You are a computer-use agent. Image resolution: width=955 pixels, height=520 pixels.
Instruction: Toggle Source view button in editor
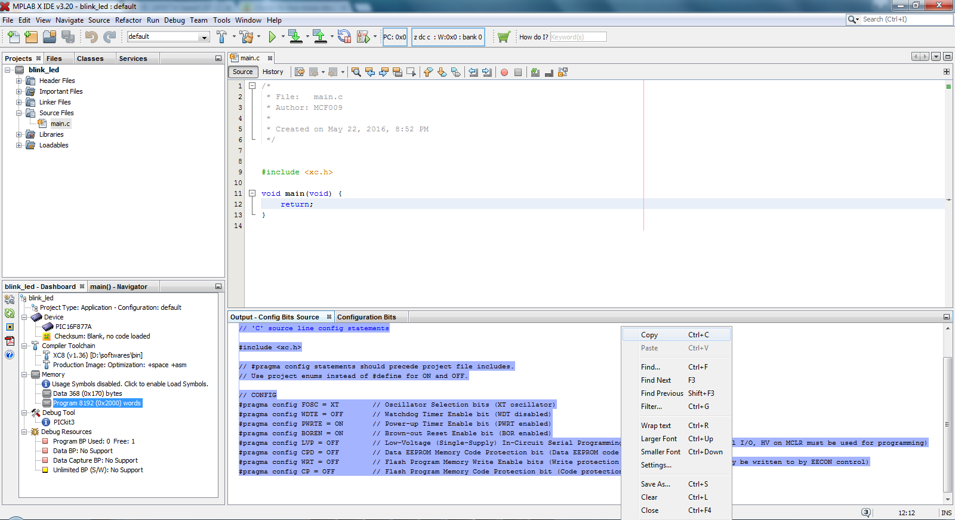pos(243,72)
